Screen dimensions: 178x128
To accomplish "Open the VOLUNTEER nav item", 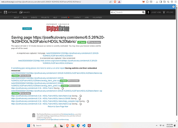I will point(97,18).
